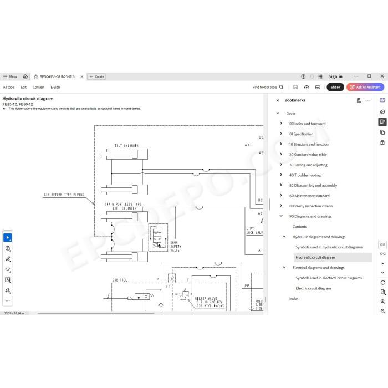
Task: Open the Contents bookmark
Action: pos(299,226)
